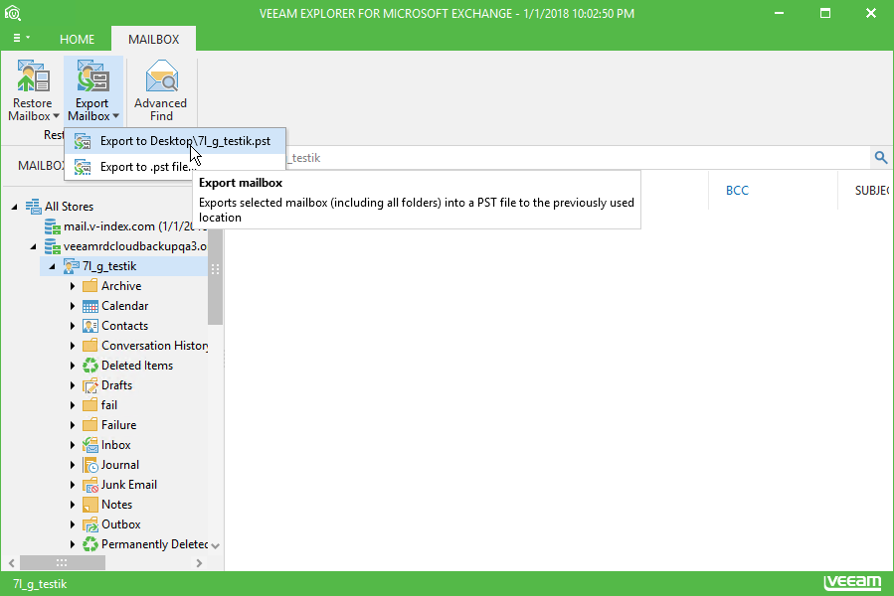Select the mail.v-index.com store label
Viewport: 894px width, 596px height.
pyautogui.click(x=135, y=226)
